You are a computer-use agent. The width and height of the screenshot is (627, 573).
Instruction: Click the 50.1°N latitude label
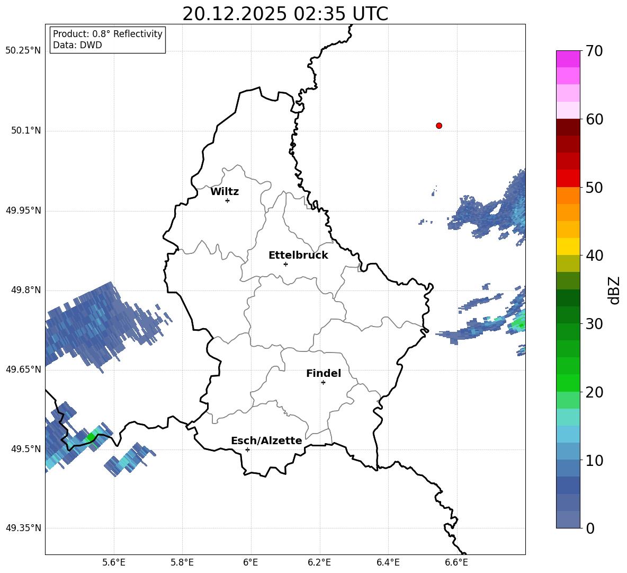(x=25, y=131)
